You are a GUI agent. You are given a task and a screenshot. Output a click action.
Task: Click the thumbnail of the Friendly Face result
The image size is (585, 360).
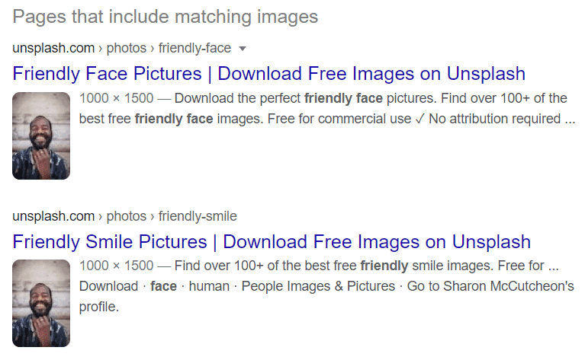(41, 136)
